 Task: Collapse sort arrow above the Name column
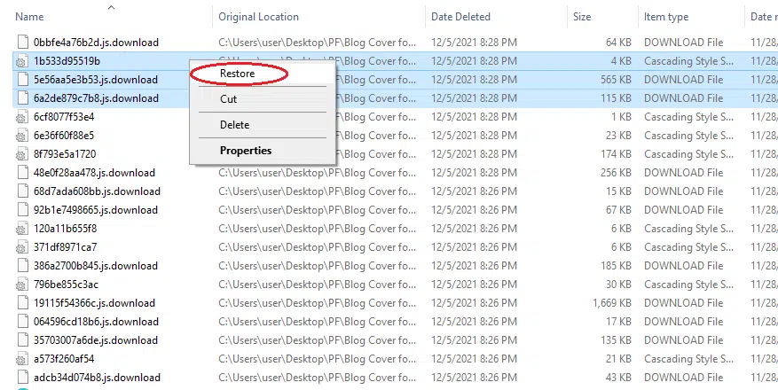111,7
